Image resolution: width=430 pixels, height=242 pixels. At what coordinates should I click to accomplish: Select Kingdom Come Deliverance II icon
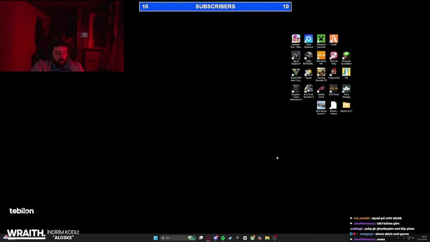pos(296,92)
